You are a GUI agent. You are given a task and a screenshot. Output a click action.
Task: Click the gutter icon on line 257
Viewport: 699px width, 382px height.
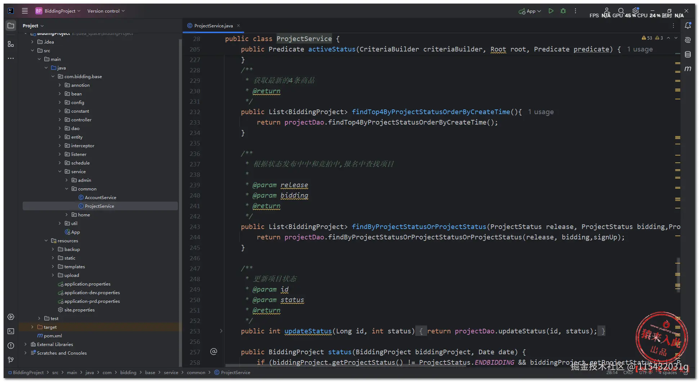click(x=214, y=352)
